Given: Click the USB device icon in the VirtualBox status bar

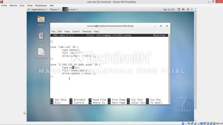Looking at the screenshot, I should click(195, 123).
